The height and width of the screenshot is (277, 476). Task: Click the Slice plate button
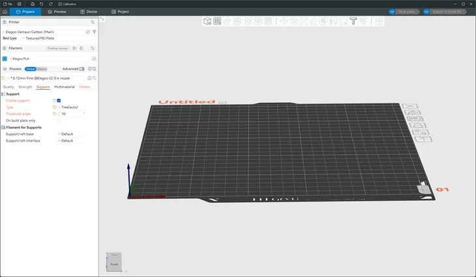[407, 12]
